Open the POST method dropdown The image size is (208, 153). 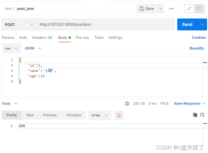[19, 24]
